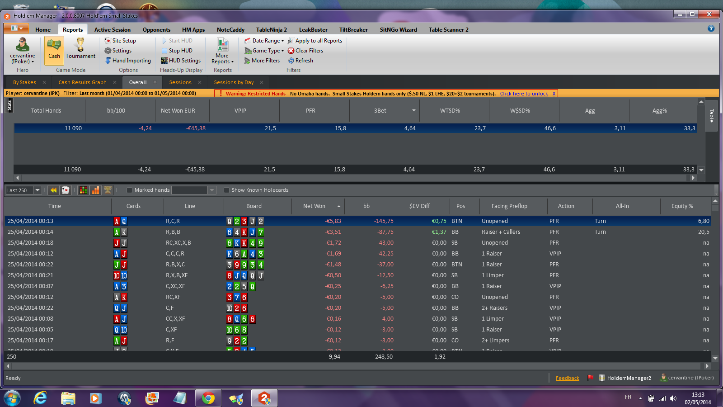The image size is (723, 407).
Task: Click the volume icon in system tray
Action: point(673,398)
